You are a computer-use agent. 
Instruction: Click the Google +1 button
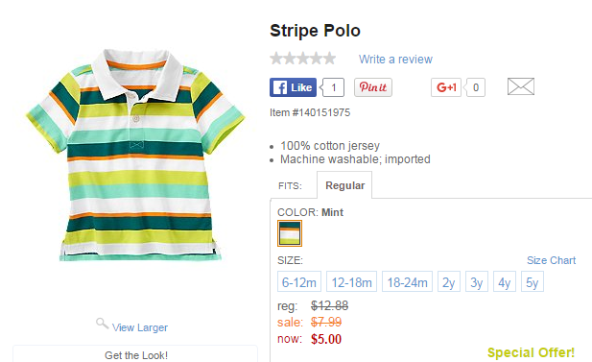pos(446,87)
